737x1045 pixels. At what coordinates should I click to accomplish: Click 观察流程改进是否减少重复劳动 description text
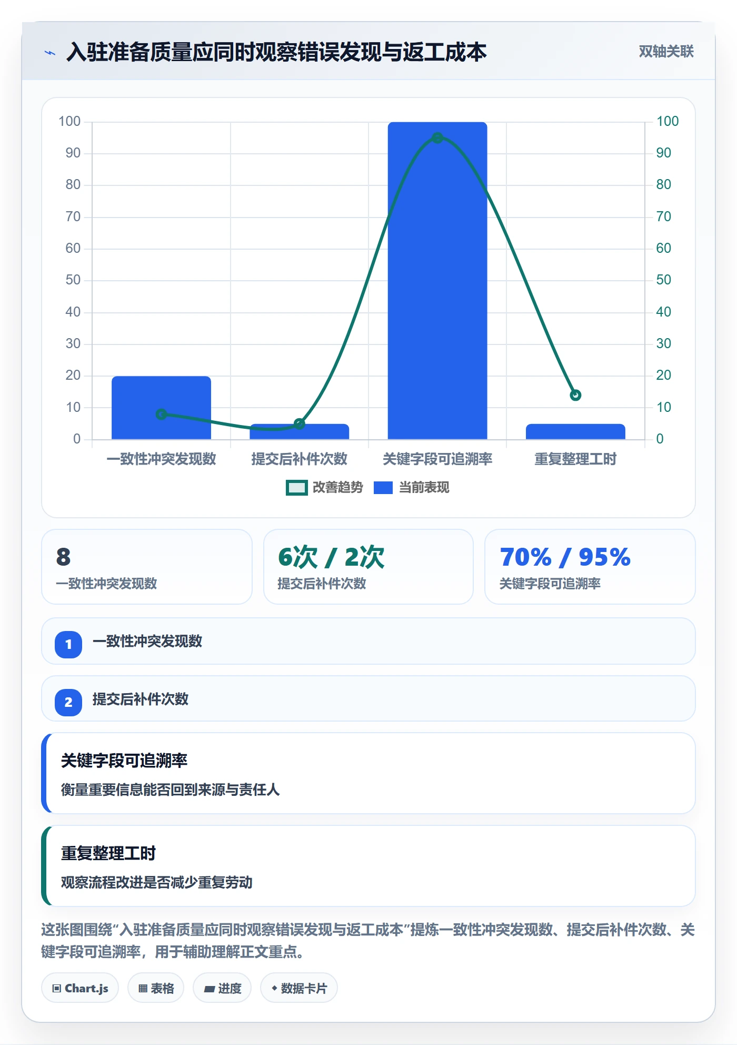pos(156,882)
